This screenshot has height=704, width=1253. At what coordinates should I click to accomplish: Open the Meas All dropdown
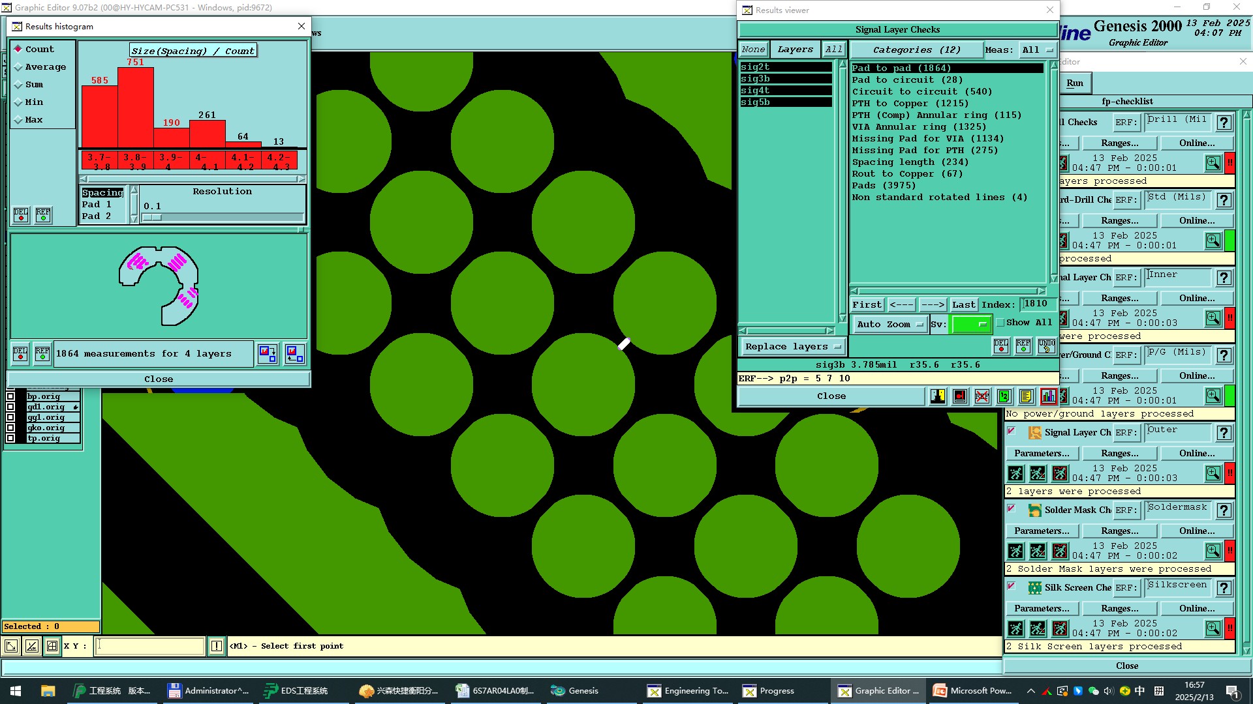[1038, 50]
